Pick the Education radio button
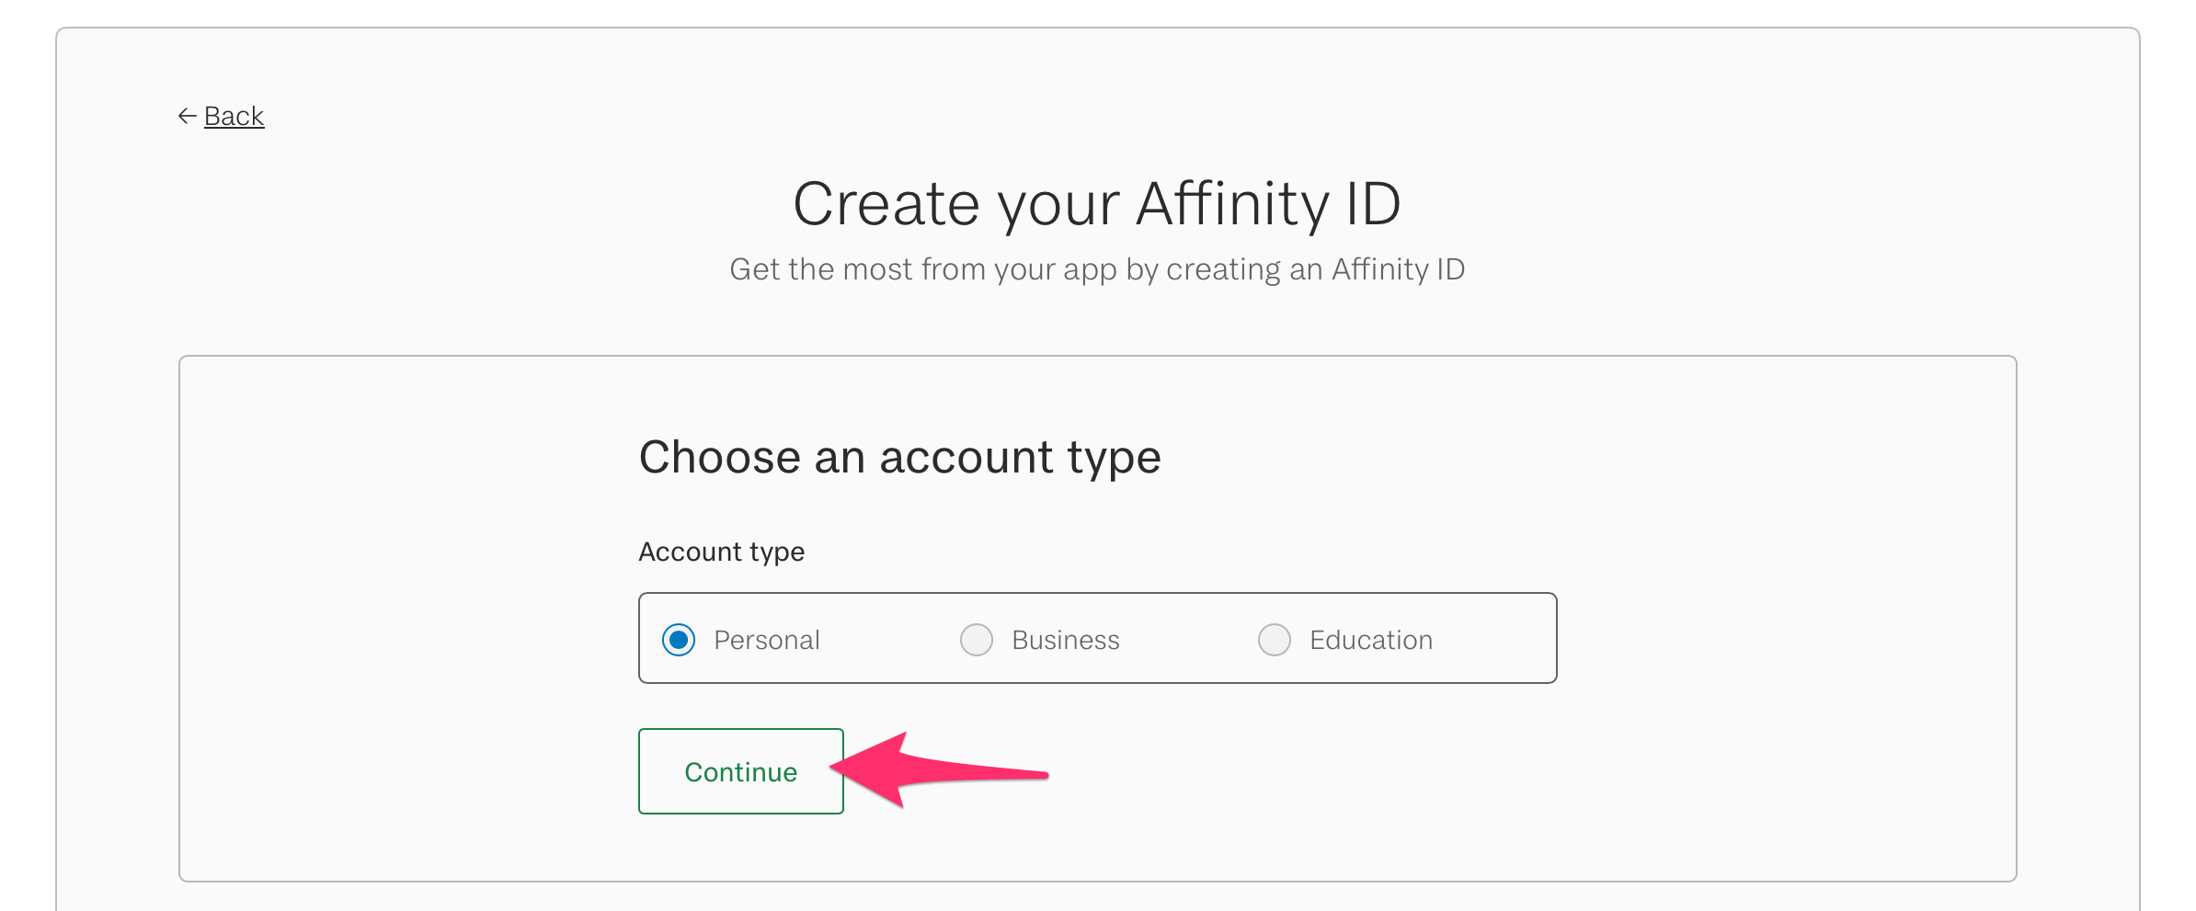This screenshot has width=2196, height=911. coord(1275,640)
